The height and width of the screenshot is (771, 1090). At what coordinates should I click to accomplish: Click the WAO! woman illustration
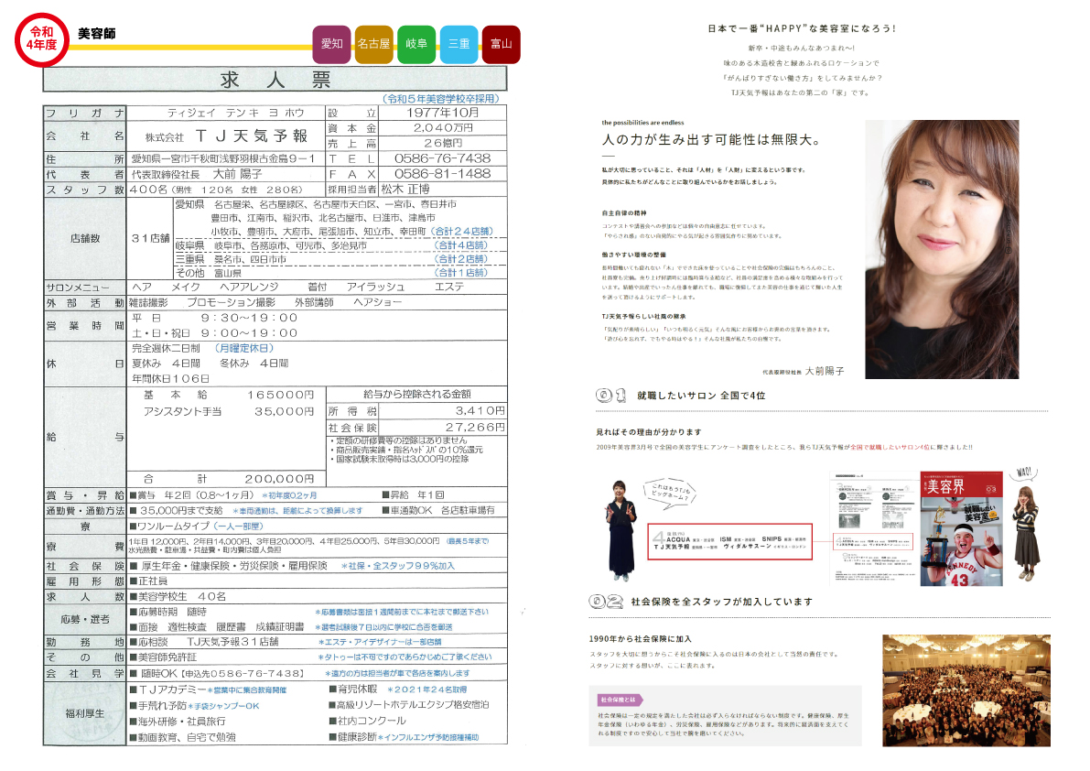click(1025, 525)
